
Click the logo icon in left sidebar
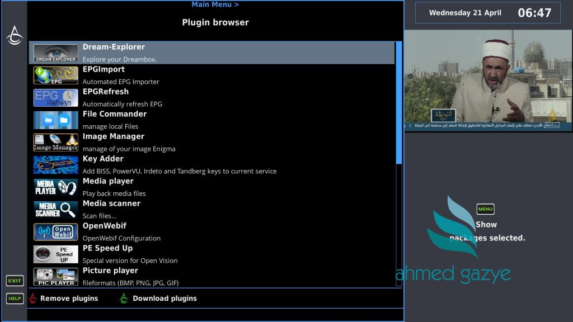(15, 35)
